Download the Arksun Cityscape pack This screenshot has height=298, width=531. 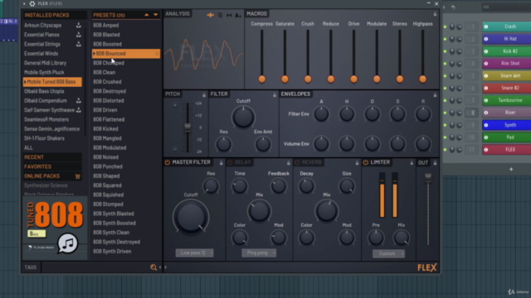pyautogui.click(x=78, y=26)
